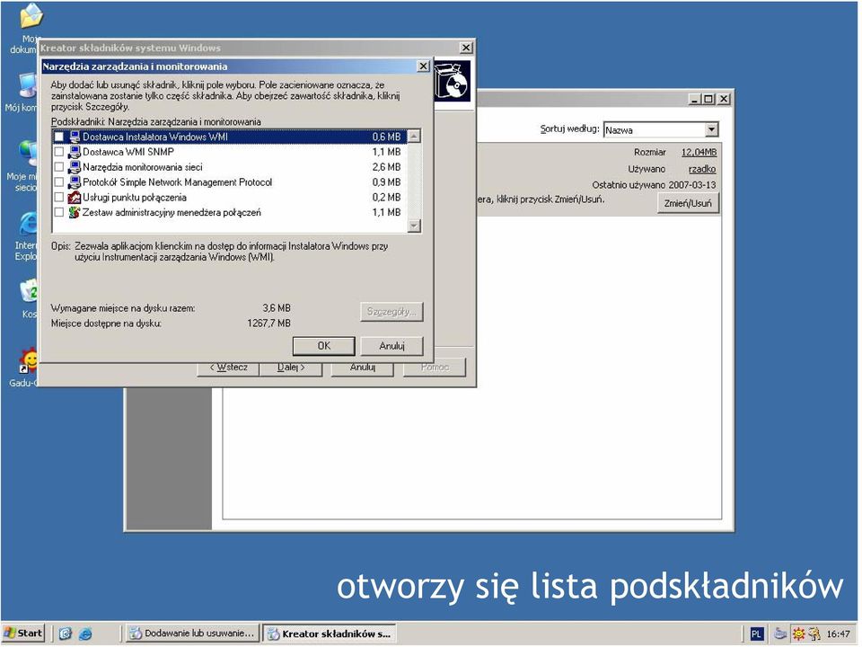
Task: Click Anuluj in the Narzędzia zarządzania i monitorowania dialog
Action: tap(392, 346)
